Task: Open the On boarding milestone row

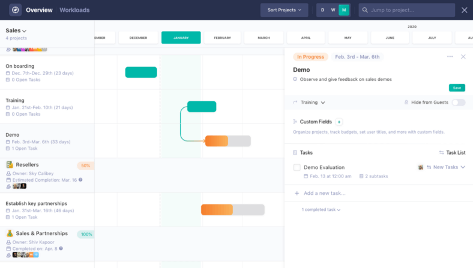Action: (x=47, y=73)
